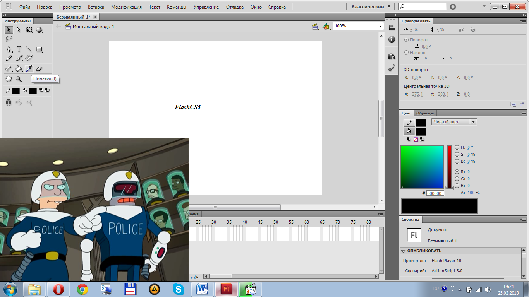Select the Lasso tool
The height and width of the screenshot is (297, 529).
(x=9, y=38)
